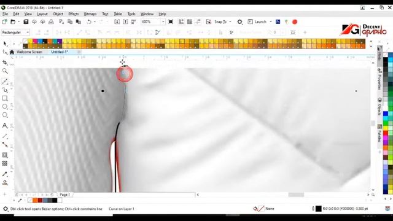Screen dimensions: 393x221
Task: Select the Bezier curve drawing tool
Action: 5,81
